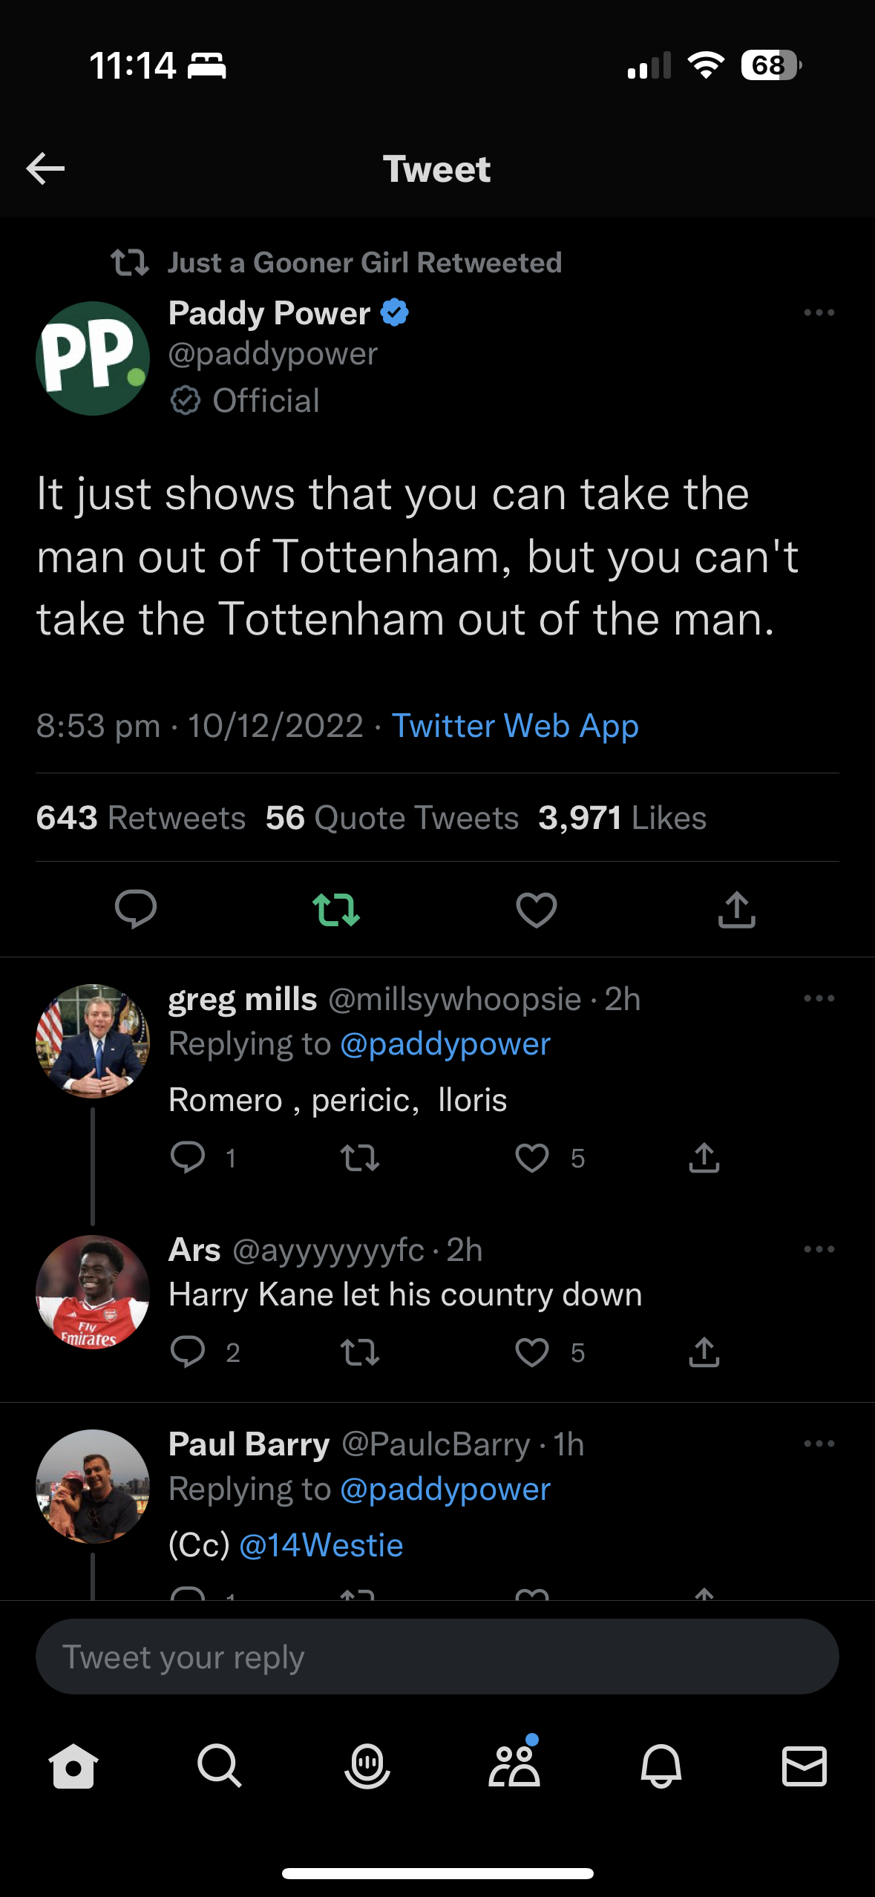Undo retweet on Paddy Power's tweet
Image resolution: width=875 pixels, height=1897 pixels.
336,909
